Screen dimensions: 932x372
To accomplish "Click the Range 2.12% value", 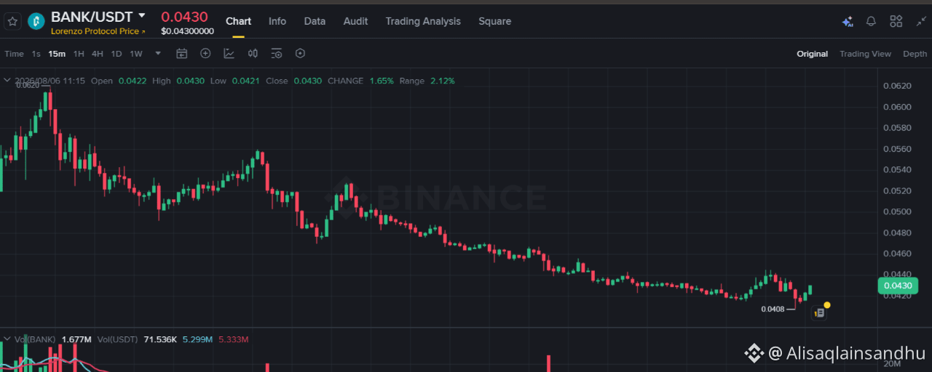I will click(442, 81).
